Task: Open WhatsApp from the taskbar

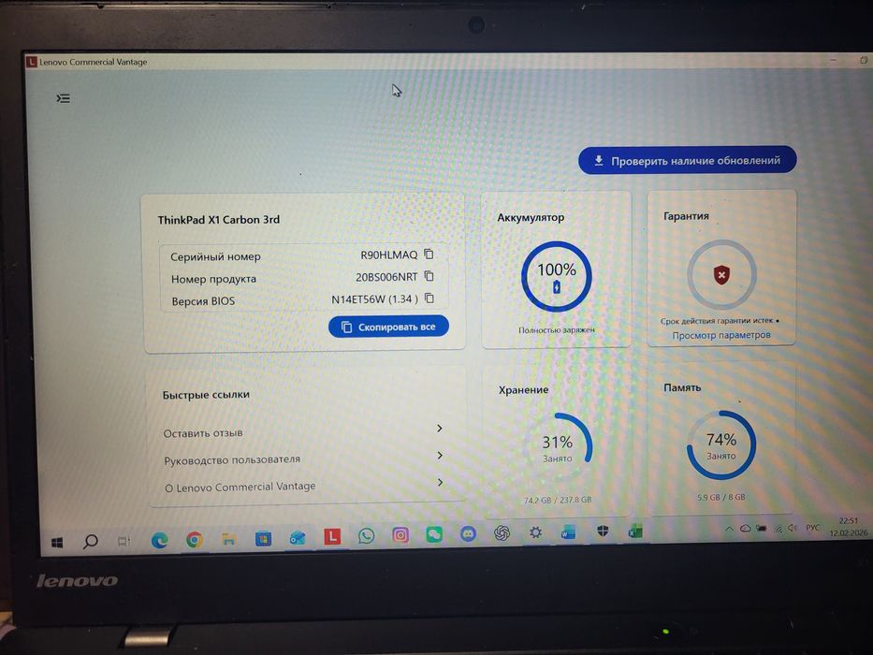Action: tap(367, 536)
